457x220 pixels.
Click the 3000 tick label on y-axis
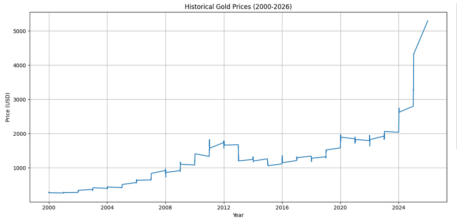coord(20,100)
